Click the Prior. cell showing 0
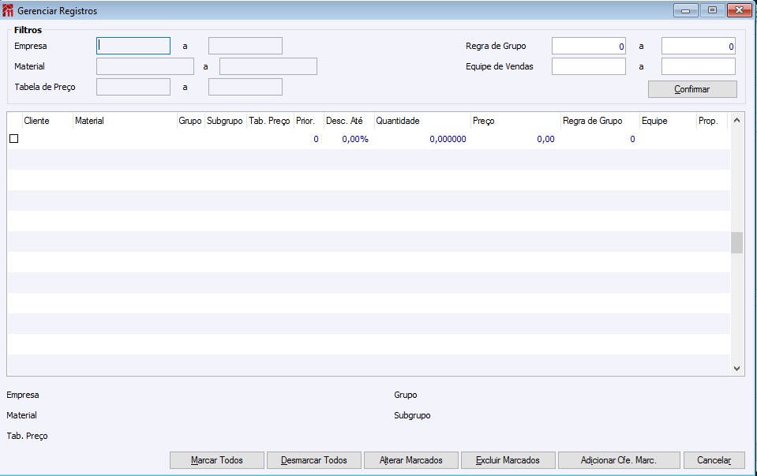Viewport: 757px width, 476px height. tap(308, 139)
